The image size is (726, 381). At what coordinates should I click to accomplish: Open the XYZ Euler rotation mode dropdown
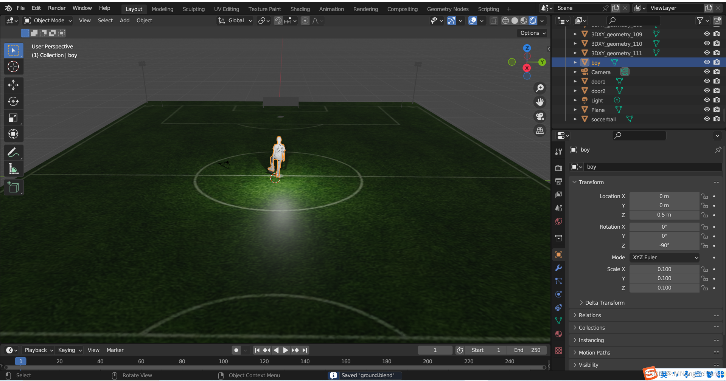click(664, 257)
